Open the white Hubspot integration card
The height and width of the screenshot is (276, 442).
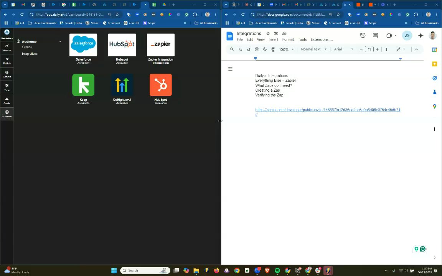pos(122,49)
